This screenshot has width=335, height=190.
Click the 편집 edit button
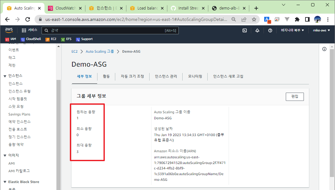295,96
